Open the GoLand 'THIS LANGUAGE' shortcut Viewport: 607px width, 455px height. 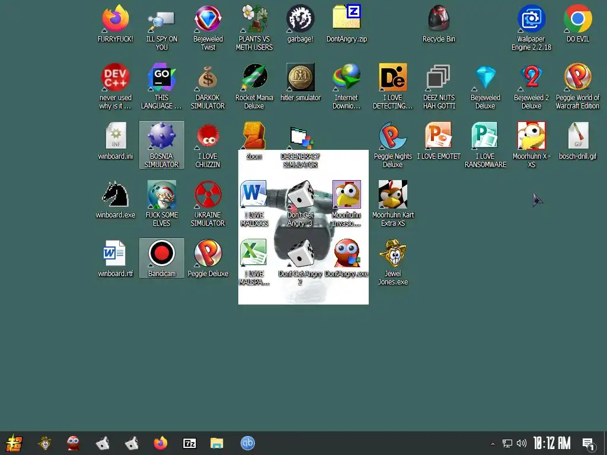[161, 86]
